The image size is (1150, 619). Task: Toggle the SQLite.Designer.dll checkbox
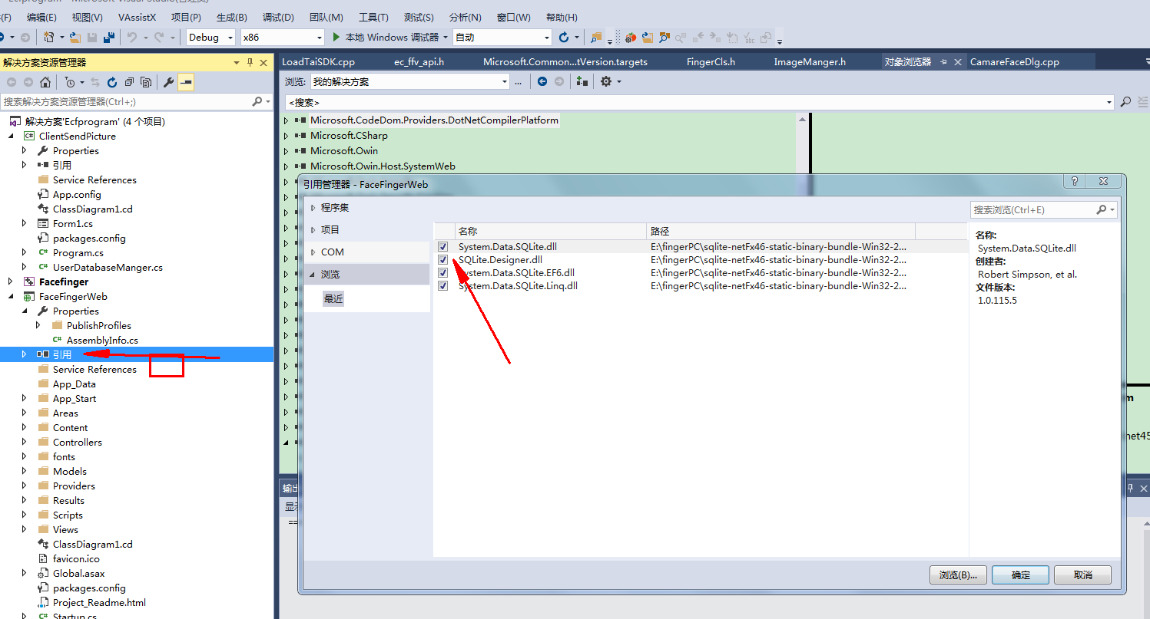tap(442, 260)
